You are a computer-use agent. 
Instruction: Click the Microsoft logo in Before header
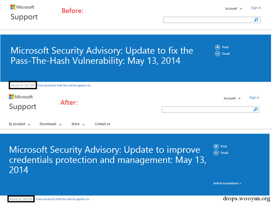pyautogui.click(x=22, y=7)
